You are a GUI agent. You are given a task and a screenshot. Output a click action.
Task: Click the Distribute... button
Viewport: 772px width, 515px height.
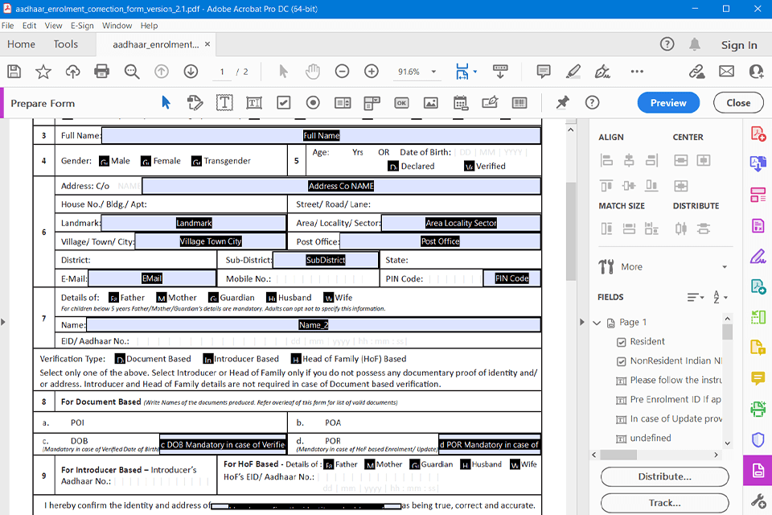[x=664, y=476]
